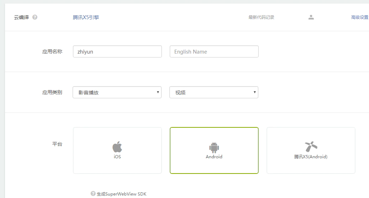This screenshot has height=198, width=369.
Task: Click the 应用名称 label
Action: [52, 51]
